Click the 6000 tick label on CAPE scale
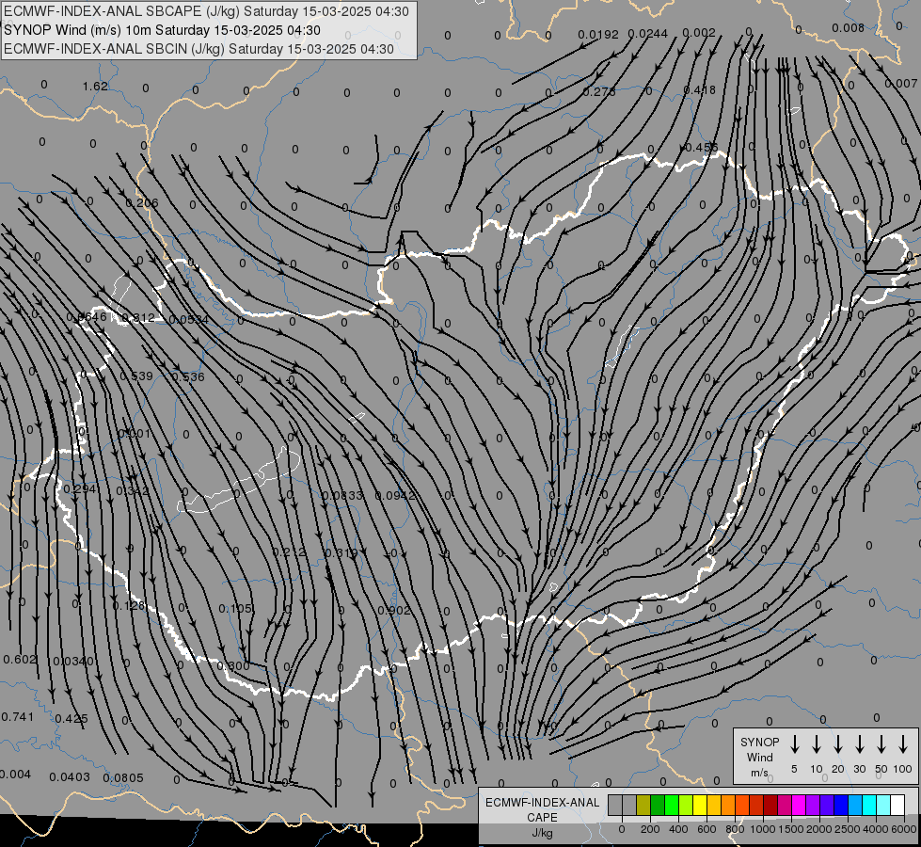921x847 pixels. [903, 829]
